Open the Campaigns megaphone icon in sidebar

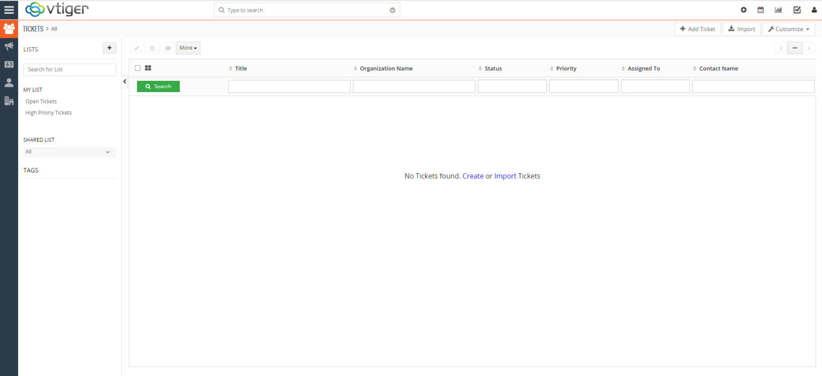(9, 46)
